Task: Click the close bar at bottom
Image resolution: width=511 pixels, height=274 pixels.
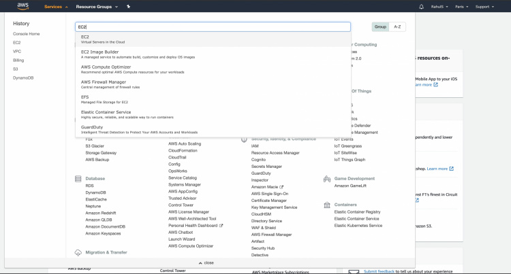Action: pyautogui.click(x=206, y=262)
